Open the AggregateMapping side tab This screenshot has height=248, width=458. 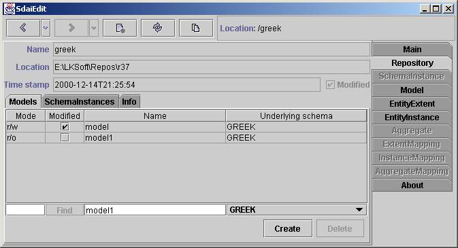[412, 171]
